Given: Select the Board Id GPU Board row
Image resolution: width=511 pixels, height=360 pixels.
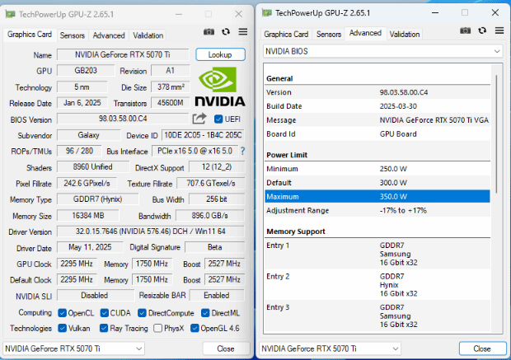Looking at the screenshot, I should pos(377,134).
